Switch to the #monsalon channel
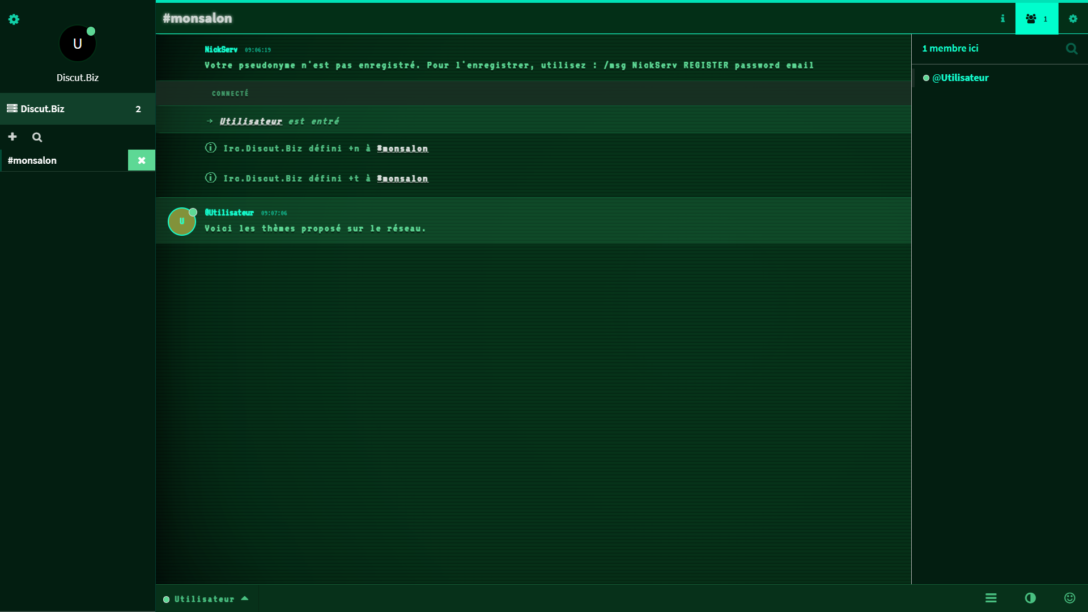Viewport: 1088px width, 612px height. [32, 160]
